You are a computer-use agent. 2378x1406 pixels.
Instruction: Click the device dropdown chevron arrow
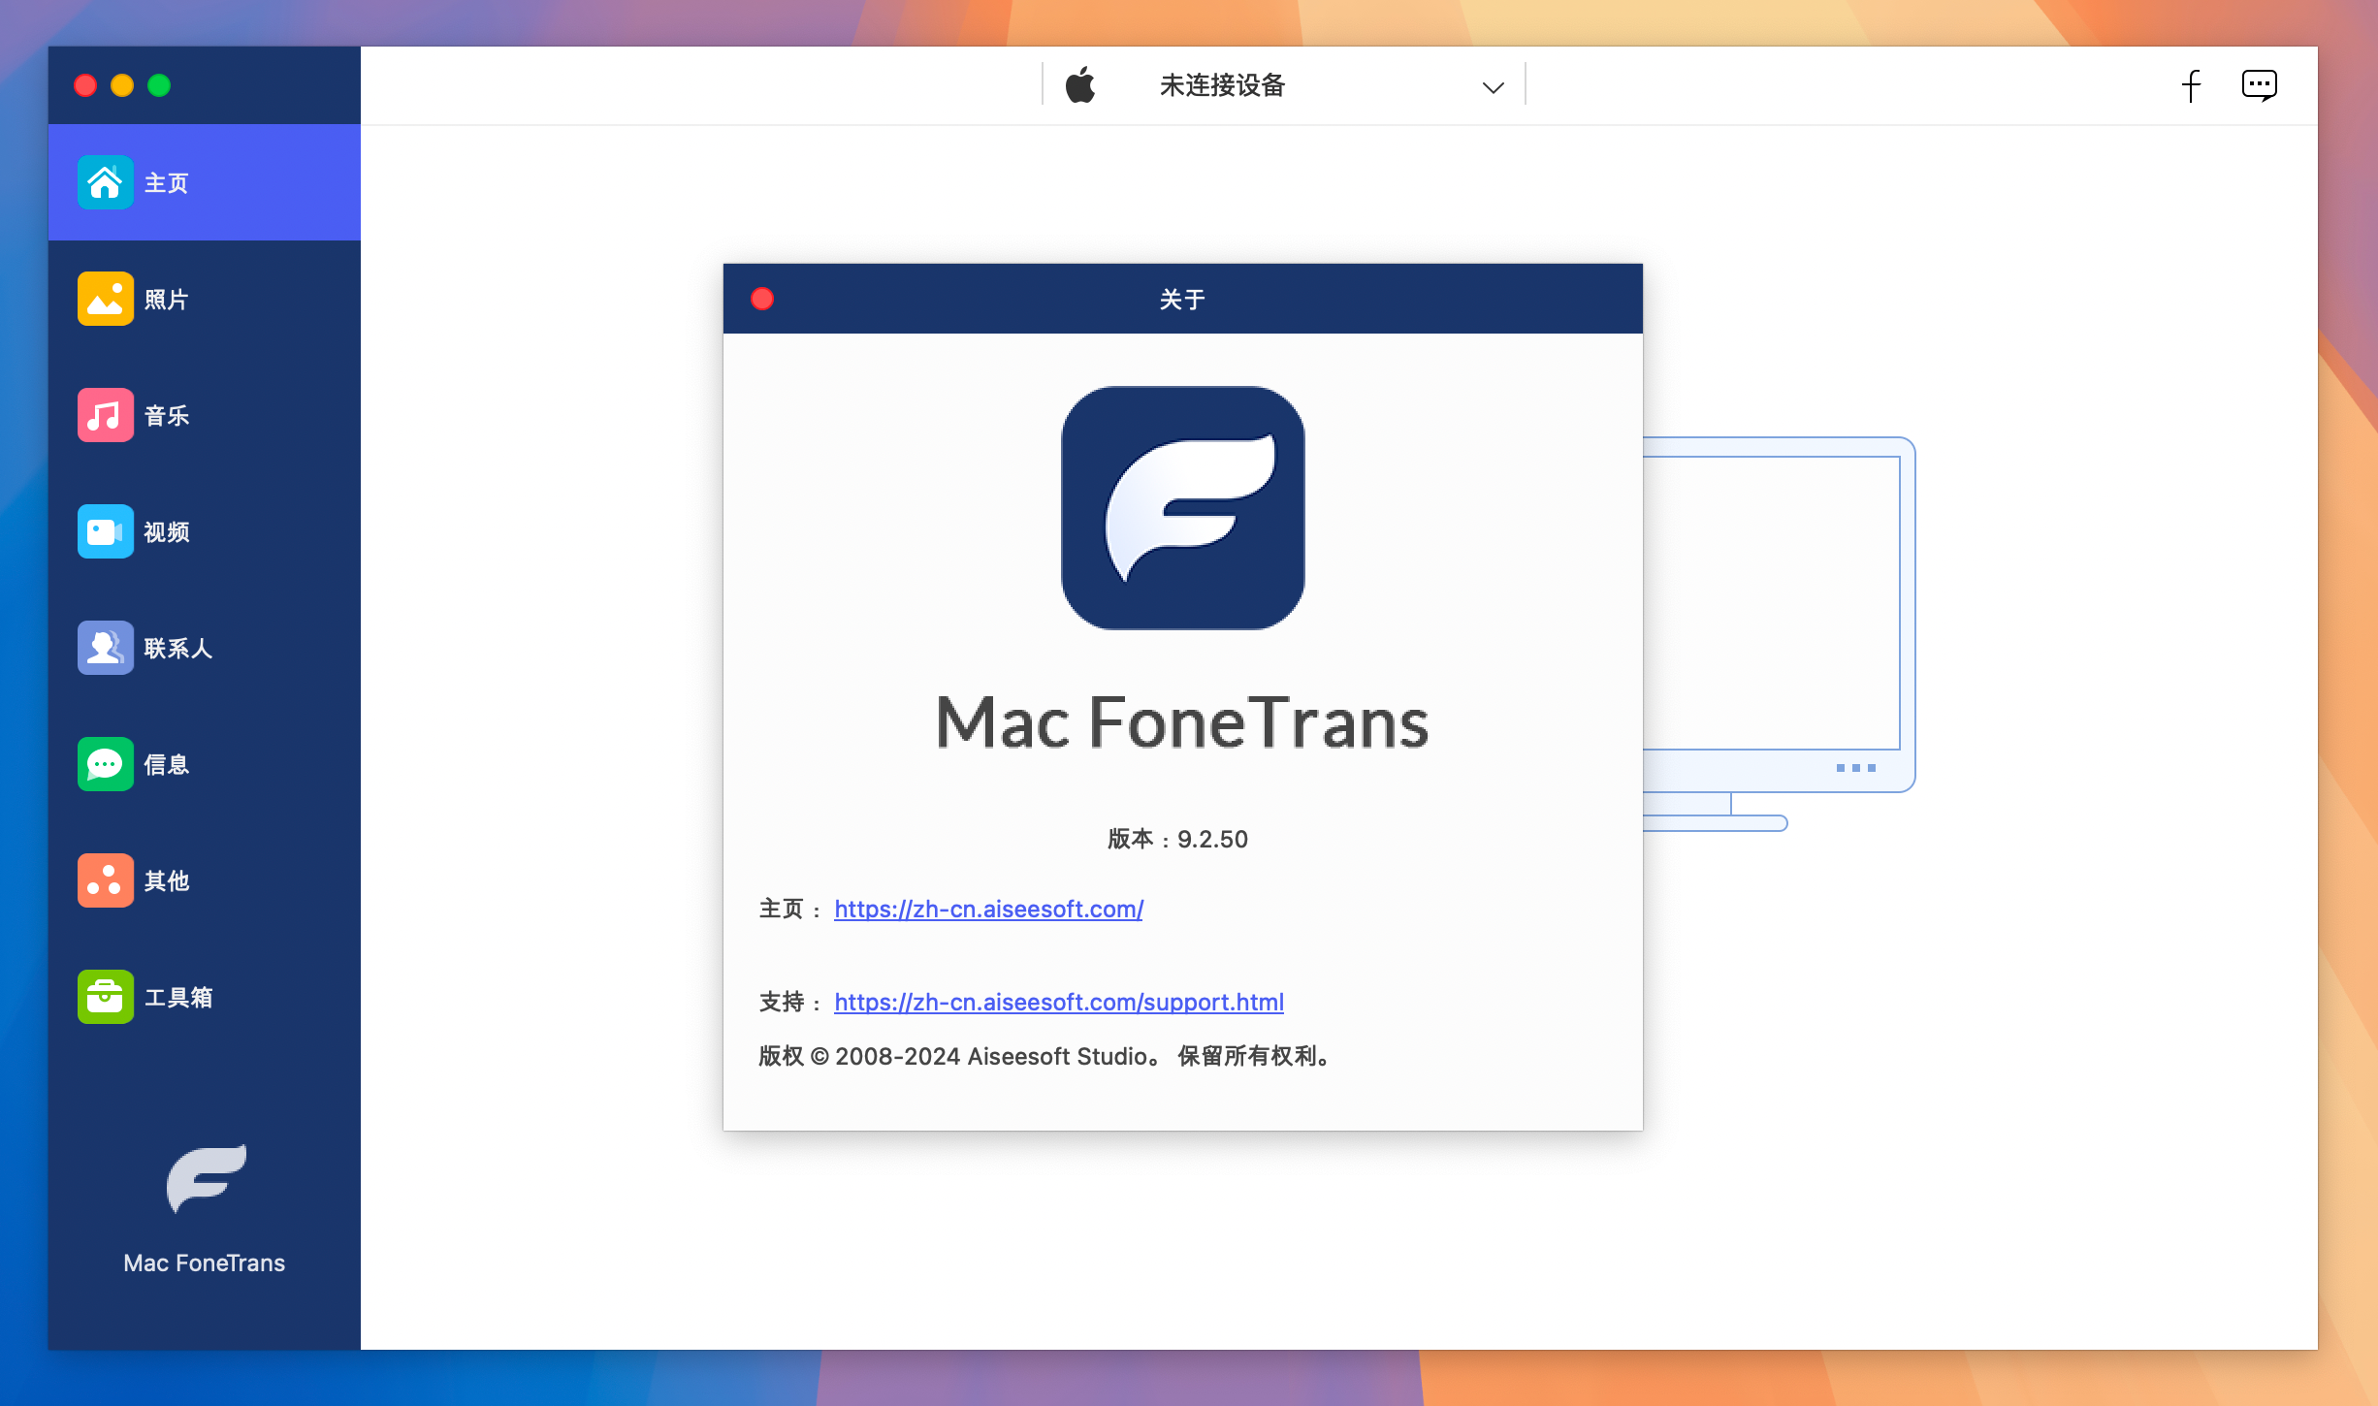(1493, 87)
